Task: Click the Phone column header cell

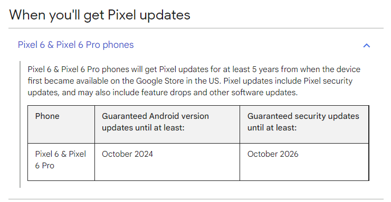Action: click(x=61, y=124)
